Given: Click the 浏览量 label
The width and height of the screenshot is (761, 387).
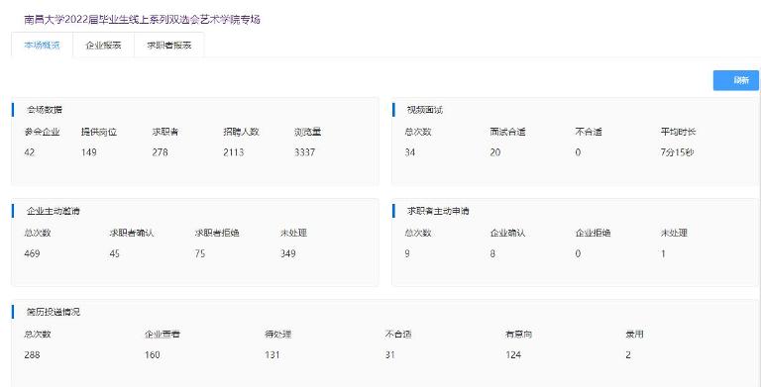Looking at the screenshot, I should [x=308, y=132].
